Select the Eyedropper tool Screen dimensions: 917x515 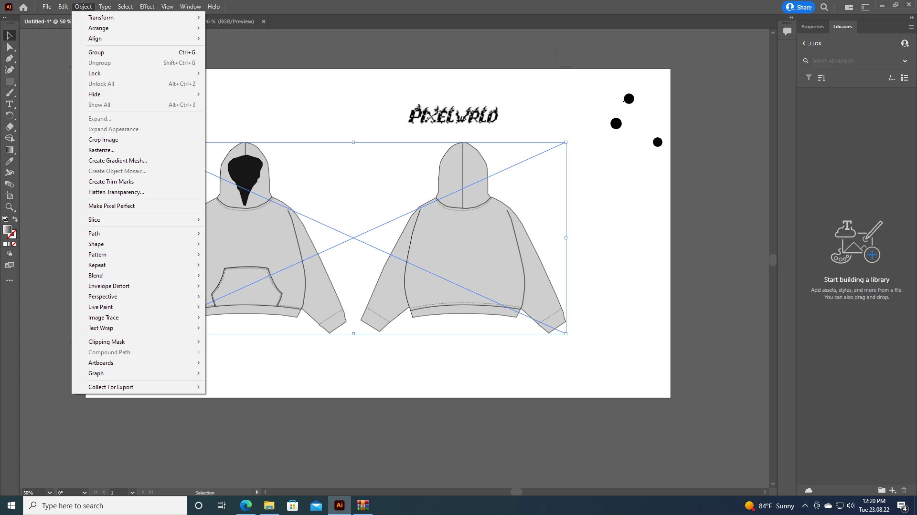click(x=9, y=162)
